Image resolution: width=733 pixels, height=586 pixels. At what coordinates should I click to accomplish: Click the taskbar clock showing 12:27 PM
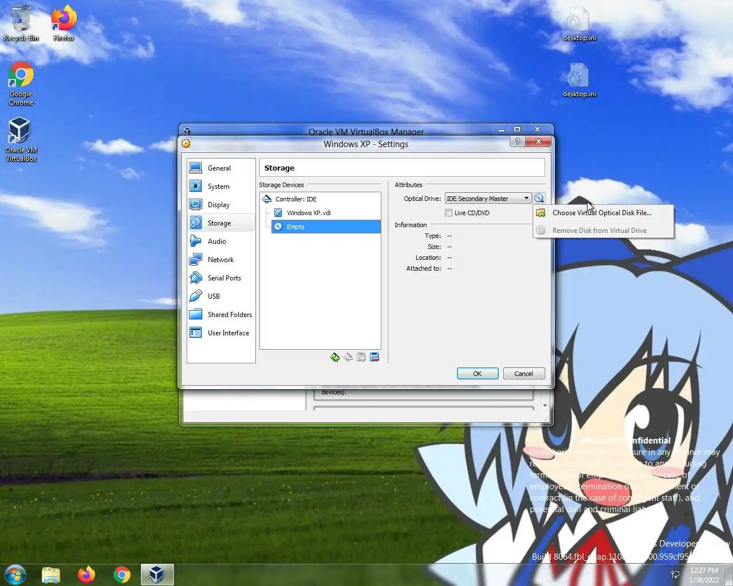(x=704, y=575)
